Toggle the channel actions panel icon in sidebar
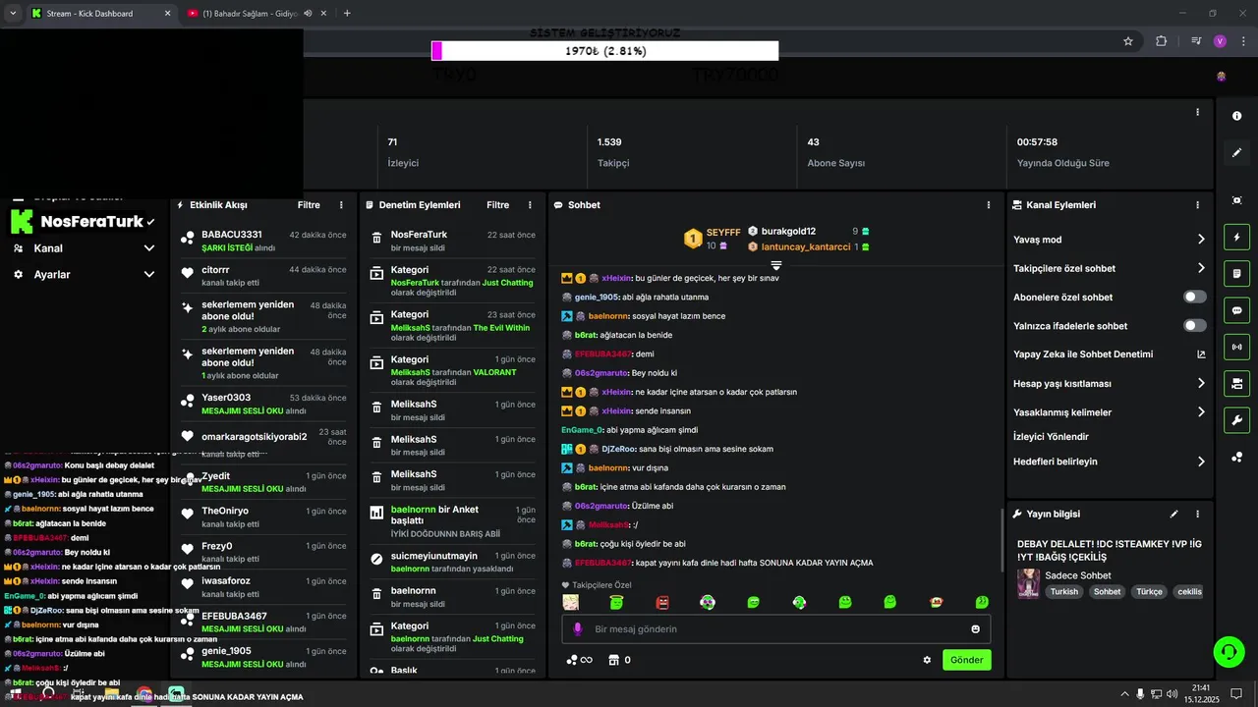Image resolution: width=1258 pixels, height=707 pixels. [1236, 383]
